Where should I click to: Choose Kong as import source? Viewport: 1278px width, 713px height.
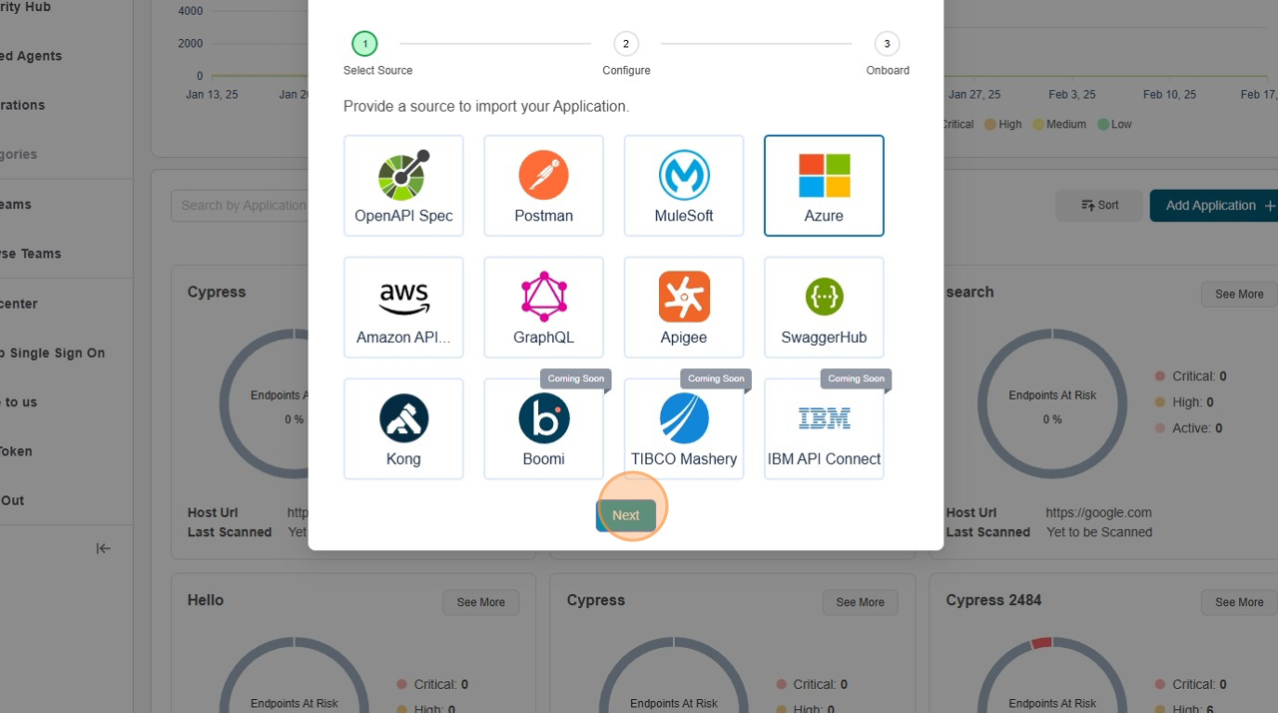[403, 429]
